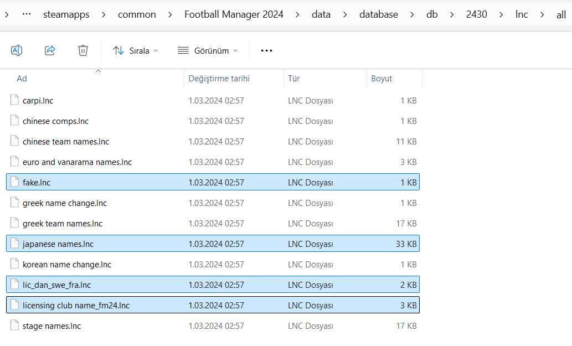Open the three-dot more options menu

[x=266, y=50]
